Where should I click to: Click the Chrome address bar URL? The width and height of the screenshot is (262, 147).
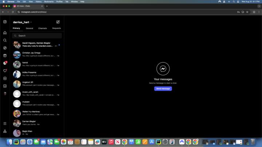36,12
